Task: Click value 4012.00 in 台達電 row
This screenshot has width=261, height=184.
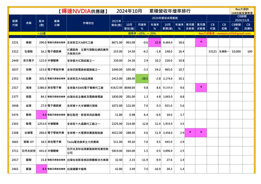Action: tap(117, 133)
